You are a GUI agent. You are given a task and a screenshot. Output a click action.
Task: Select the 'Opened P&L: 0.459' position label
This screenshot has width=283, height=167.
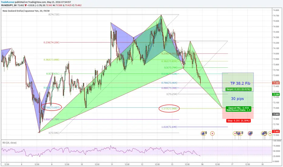click(x=238, y=108)
